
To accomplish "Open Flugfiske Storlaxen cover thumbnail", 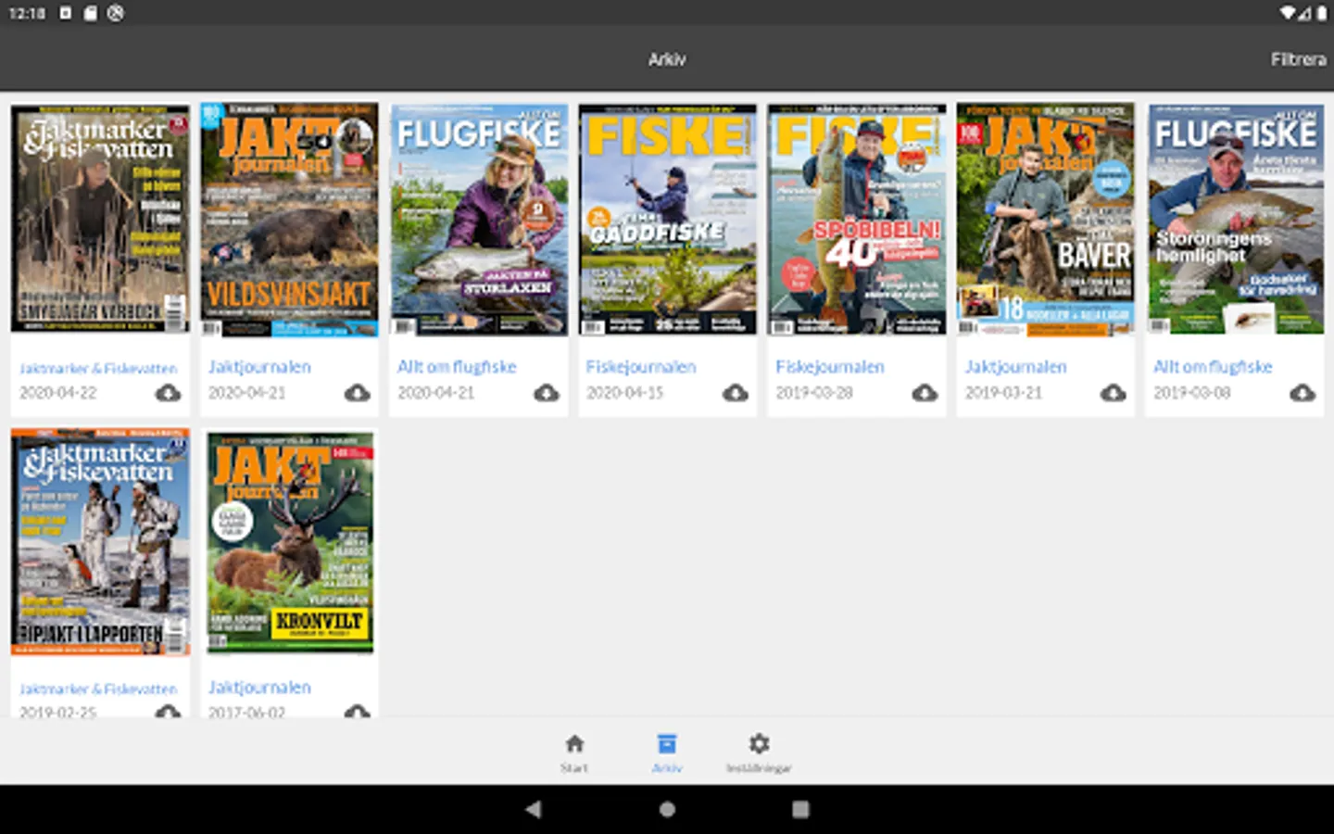I will pos(479,220).
